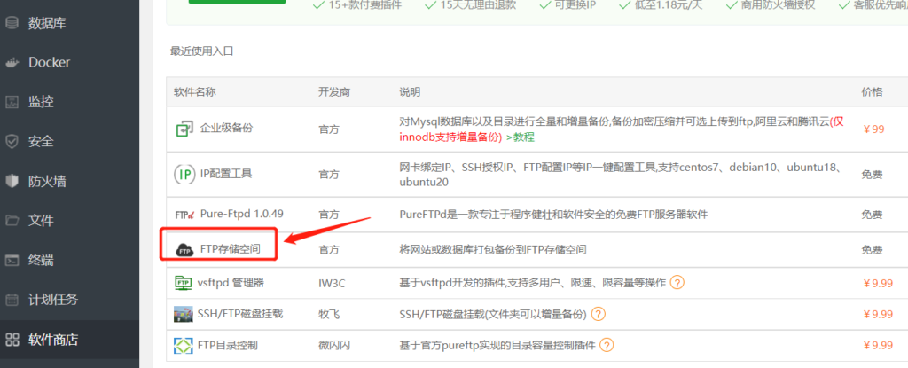908x368 pixels.
Task: Click the 商用防火墙授权 feature text
Action: pyautogui.click(x=778, y=5)
